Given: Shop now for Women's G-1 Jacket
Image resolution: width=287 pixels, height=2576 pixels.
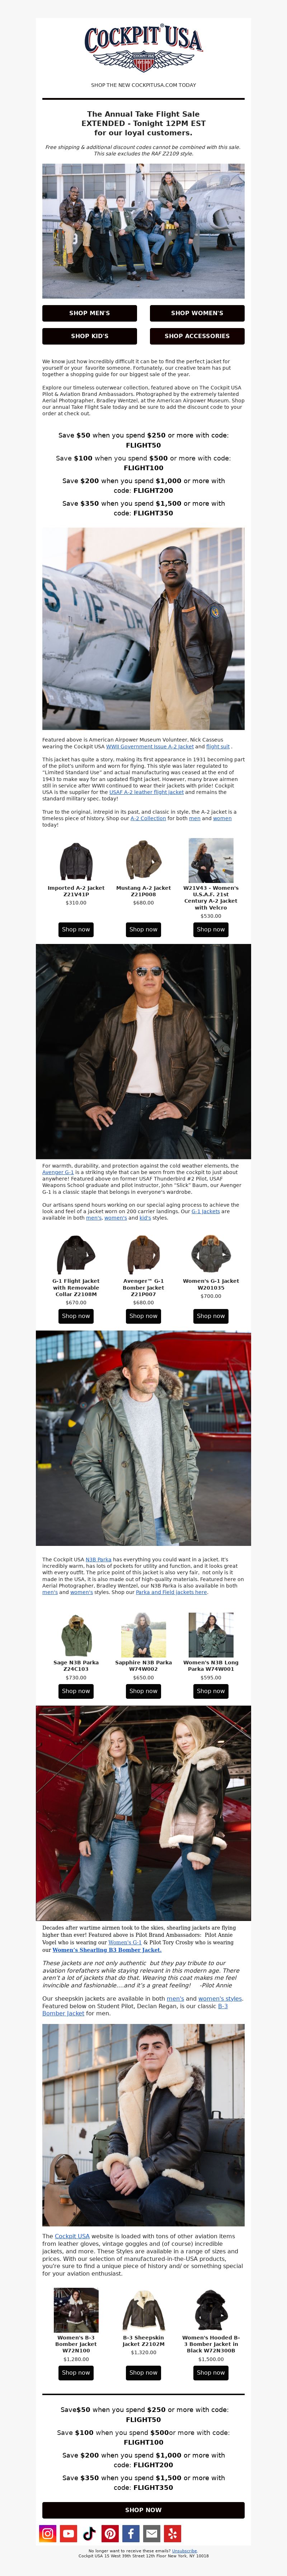Looking at the screenshot, I should (211, 1316).
